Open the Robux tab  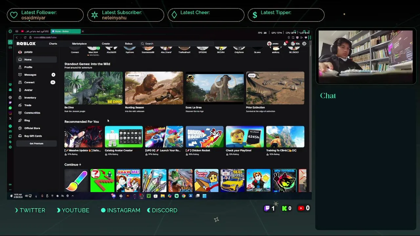(129, 44)
